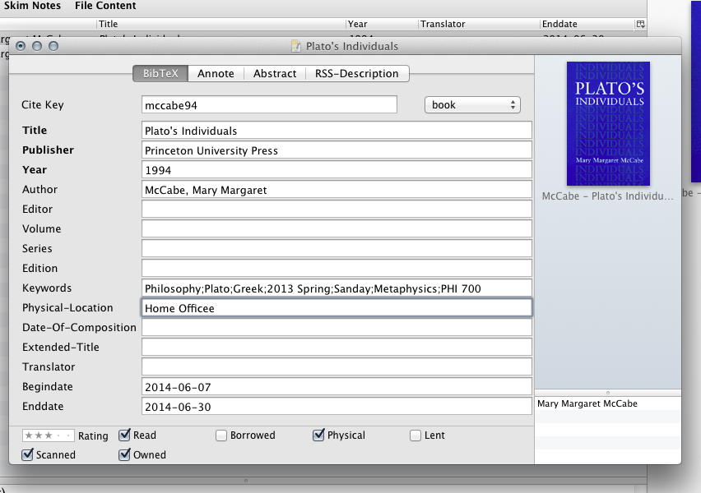Enable the Lent checkbox

(x=415, y=435)
